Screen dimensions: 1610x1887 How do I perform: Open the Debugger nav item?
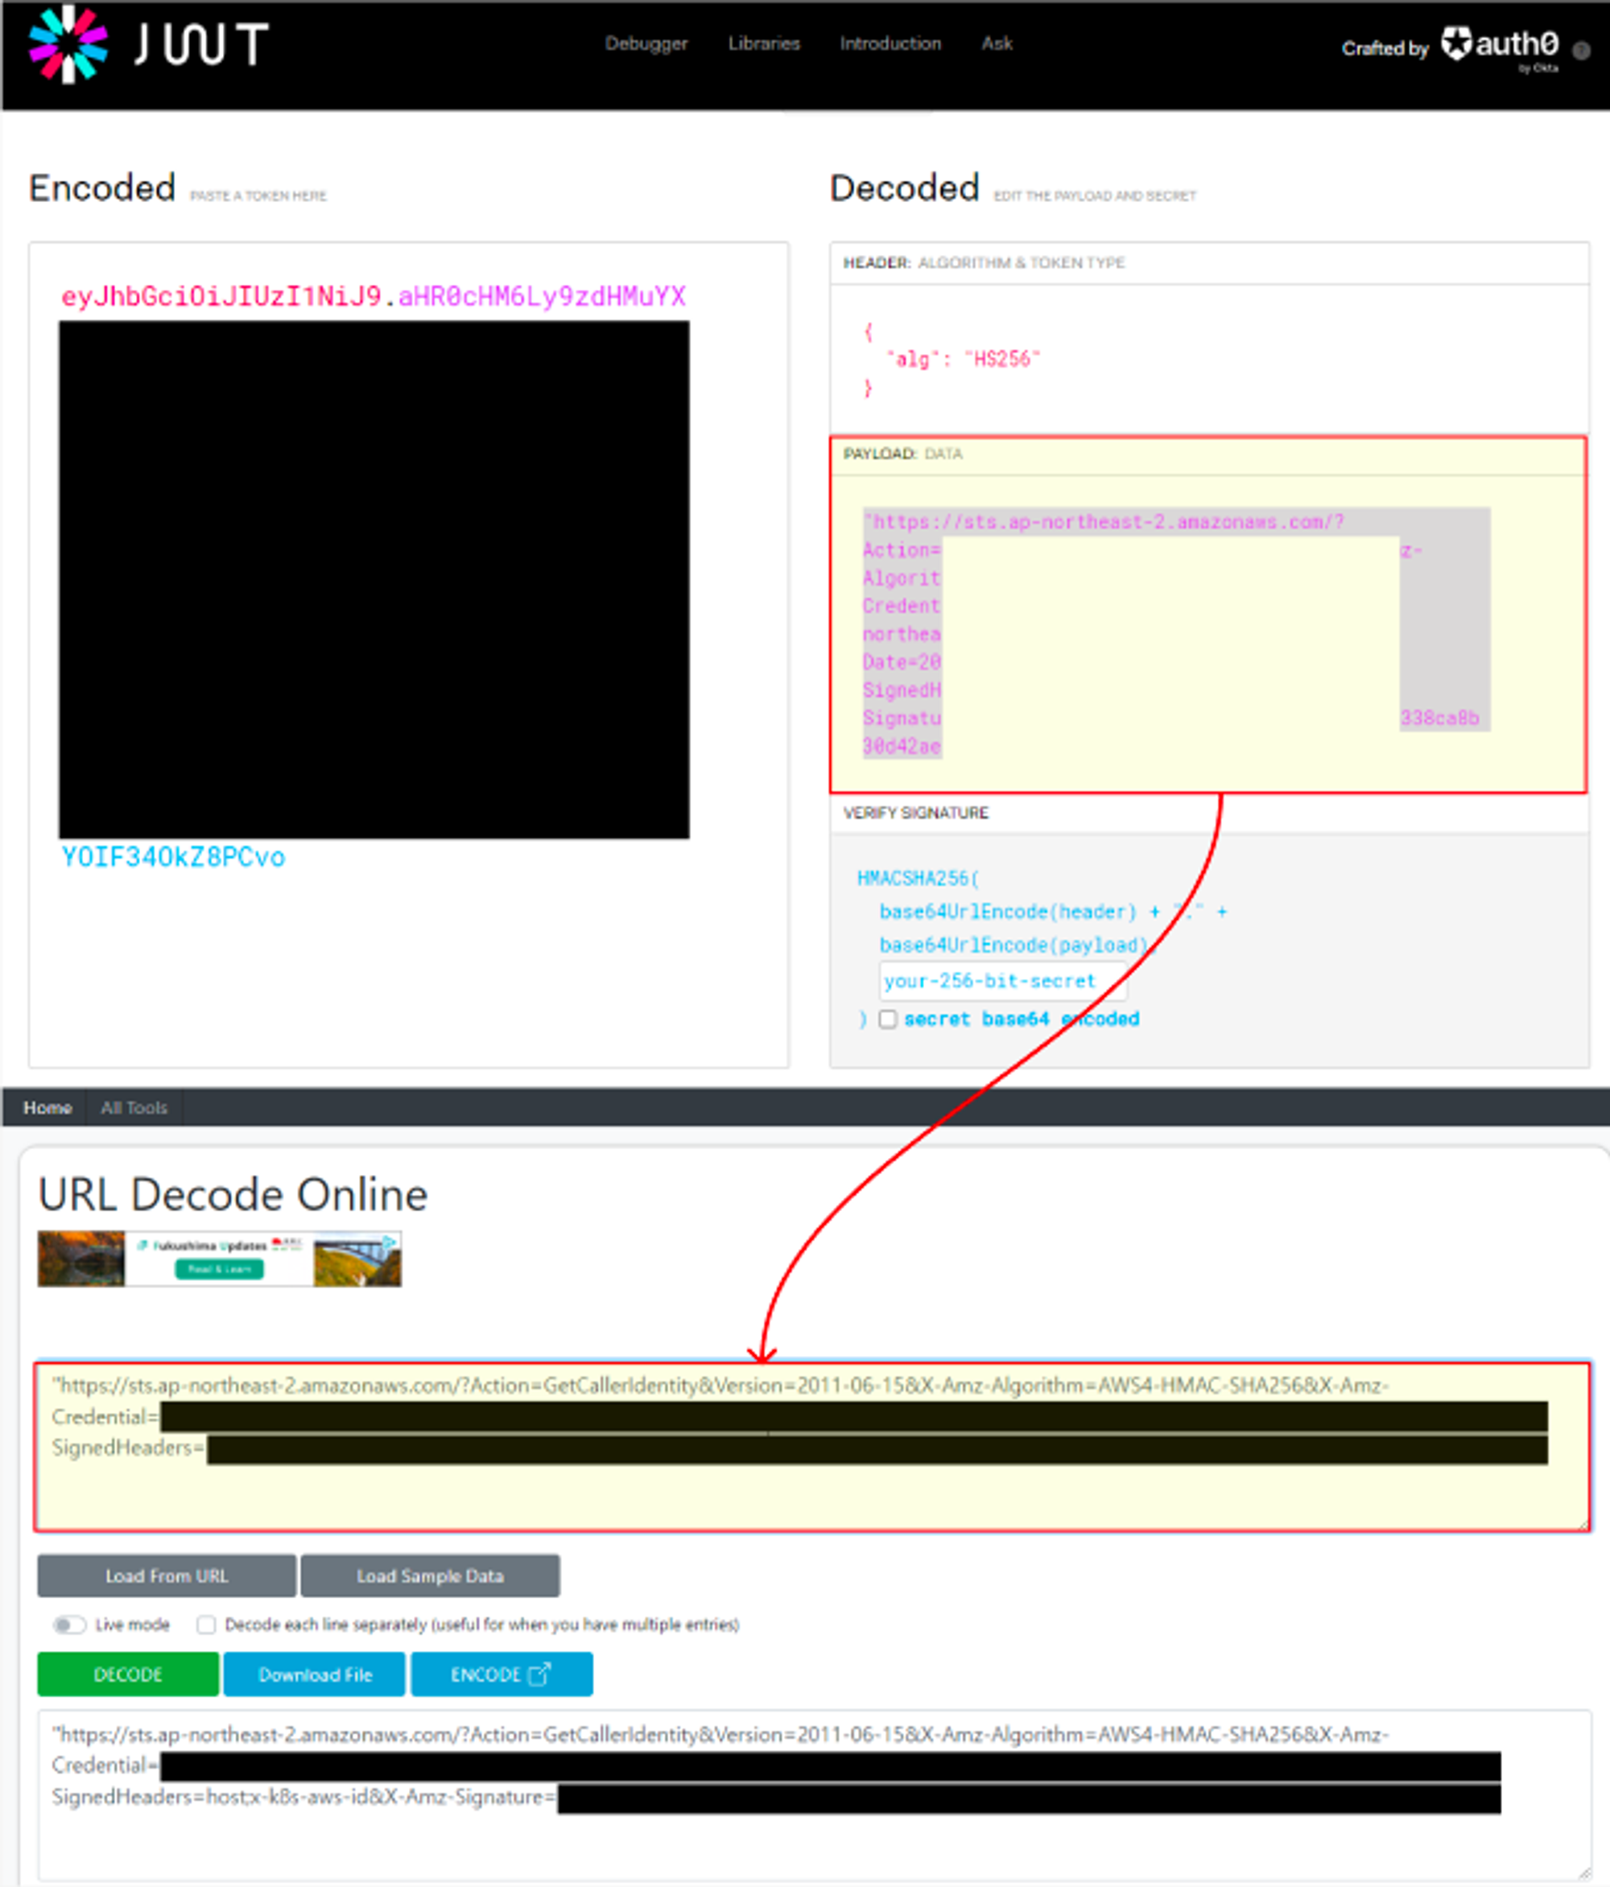coord(646,43)
